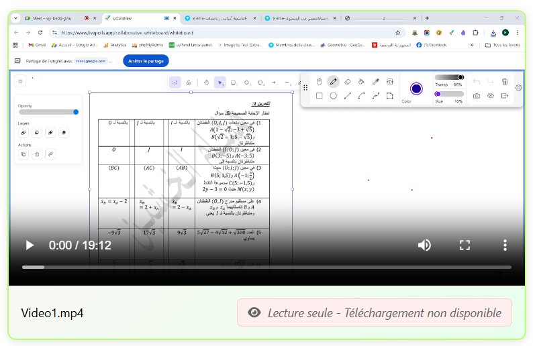Click the trash icon in drawing toolbar
Screen dimensions: 533x346
[x=505, y=81]
